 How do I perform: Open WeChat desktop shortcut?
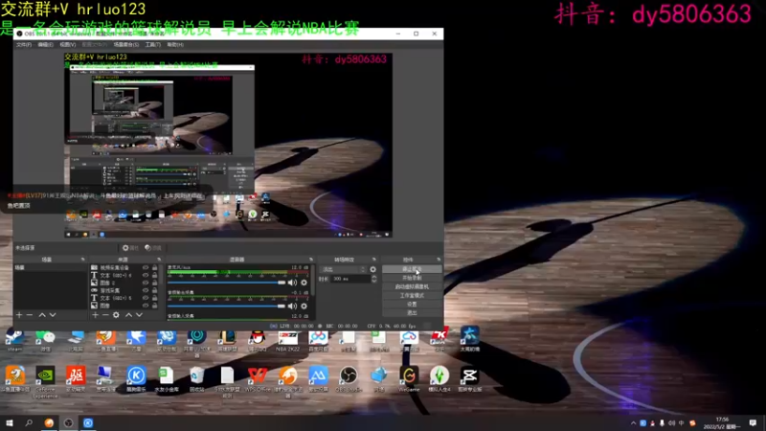pyautogui.click(x=45, y=340)
